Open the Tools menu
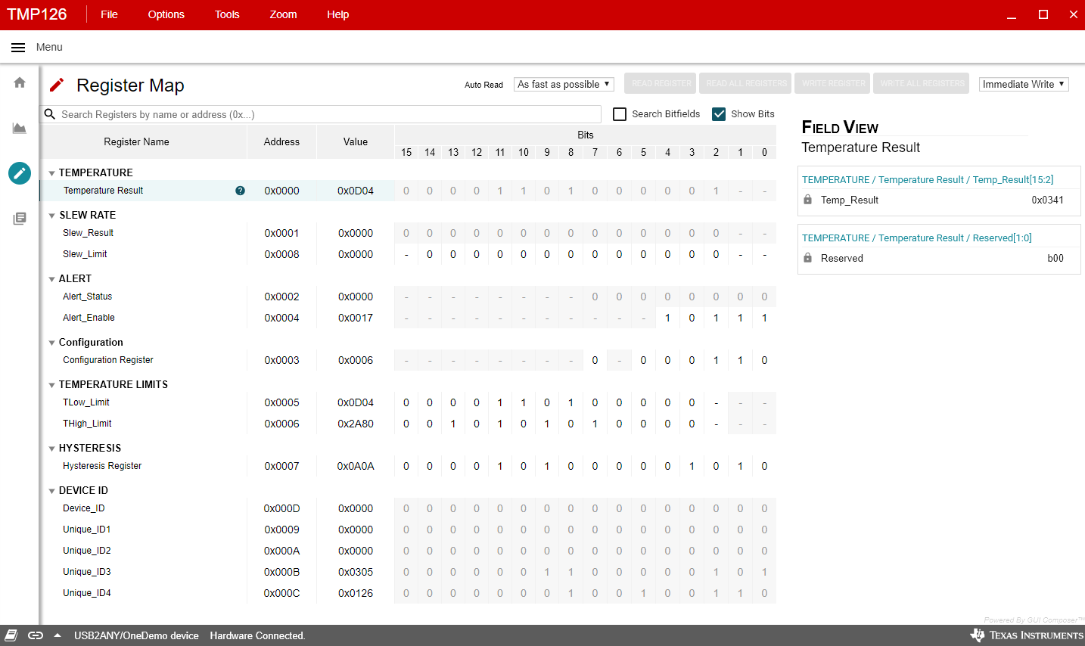The width and height of the screenshot is (1085, 646). (x=227, y=14)
